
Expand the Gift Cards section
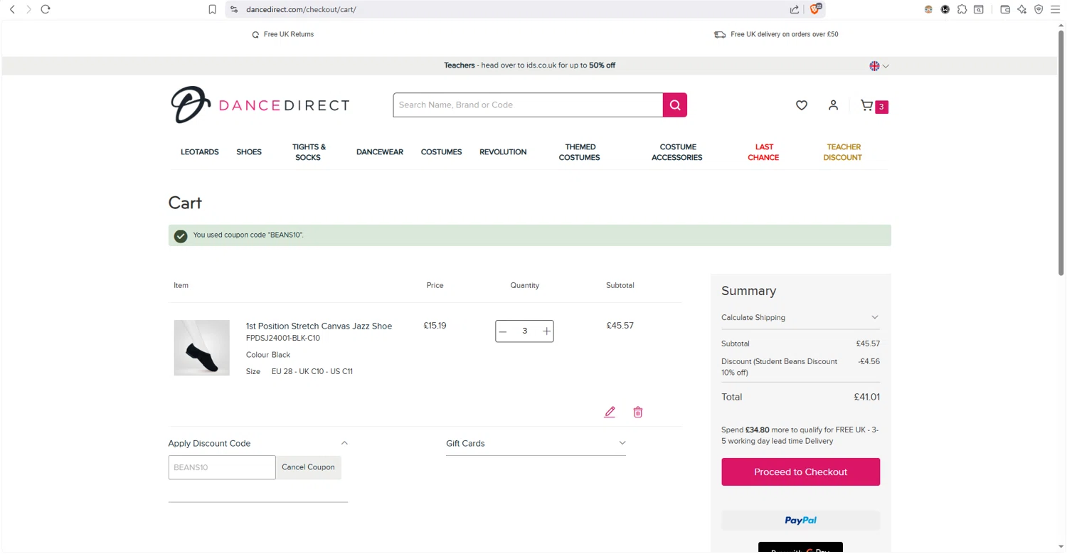click(x=536, y=444)
